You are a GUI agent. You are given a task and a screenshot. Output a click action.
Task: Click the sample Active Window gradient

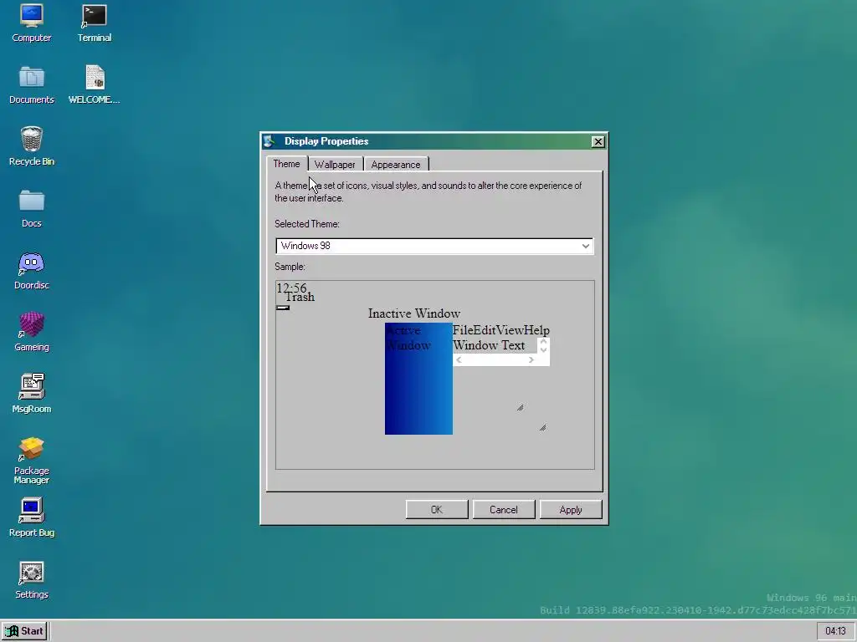coord(418,379)
